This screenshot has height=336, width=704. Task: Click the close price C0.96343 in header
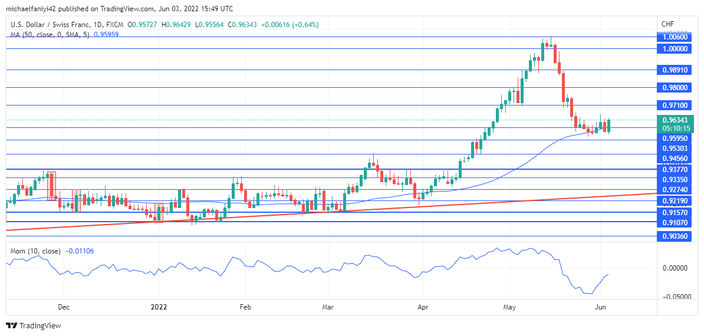[x=243, y=25]
